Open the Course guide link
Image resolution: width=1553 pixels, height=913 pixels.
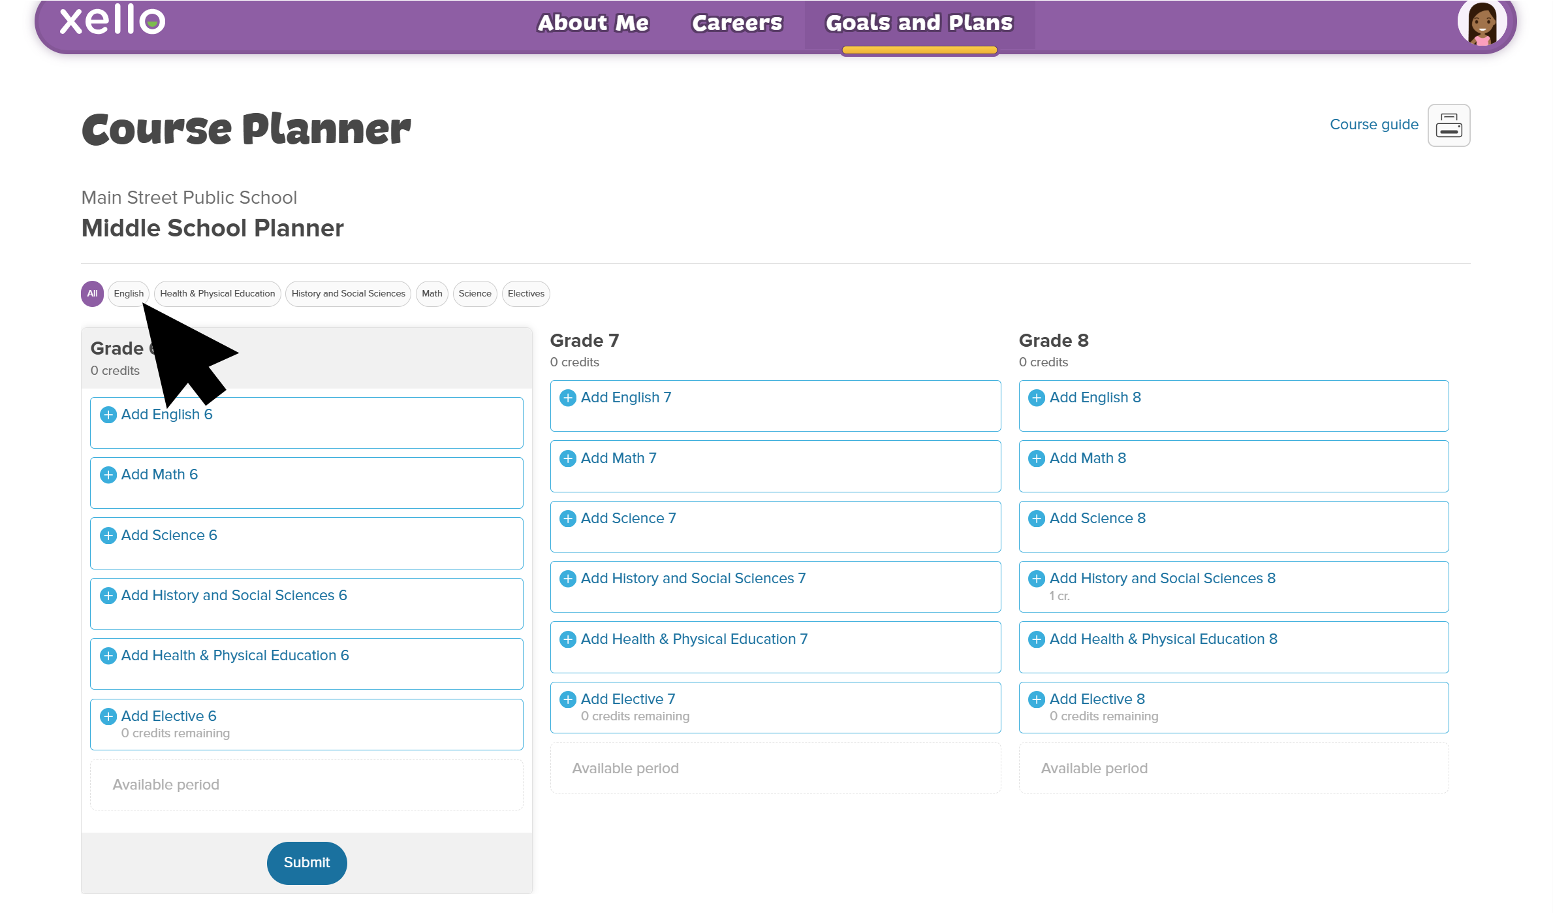coord(1374,125)
